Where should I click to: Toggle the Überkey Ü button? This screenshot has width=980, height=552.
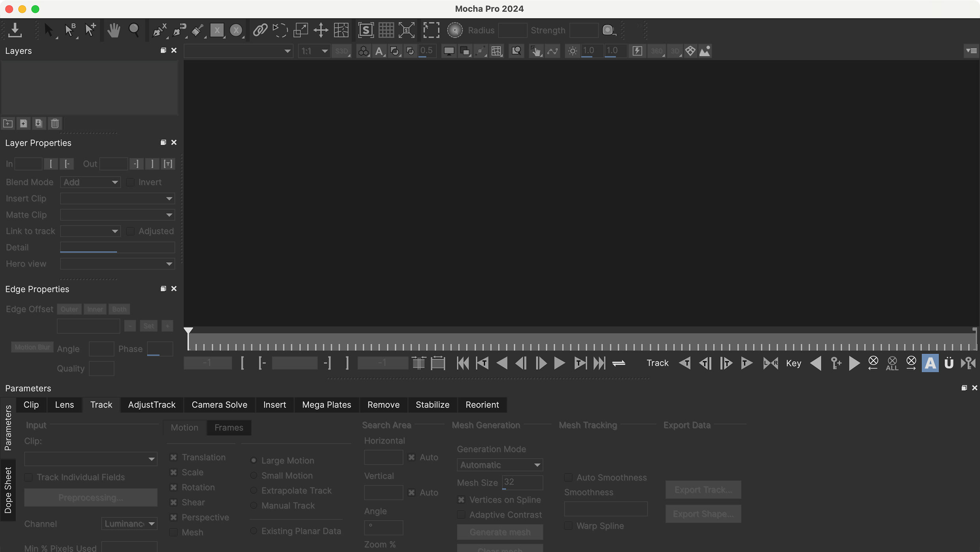tap(949, 363)
